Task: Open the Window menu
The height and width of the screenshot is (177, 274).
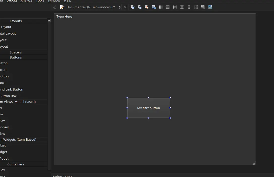Action: (x=54, y=1)
